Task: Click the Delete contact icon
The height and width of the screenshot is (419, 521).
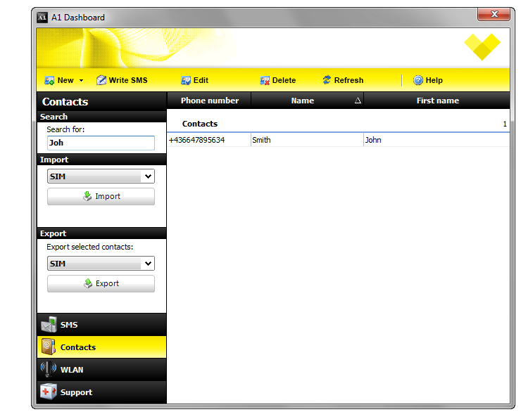Action: click(265, 80)
